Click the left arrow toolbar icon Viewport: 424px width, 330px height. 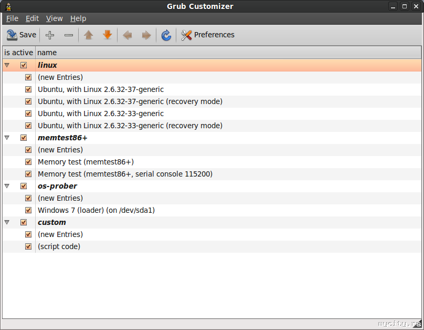pos(127,35)
